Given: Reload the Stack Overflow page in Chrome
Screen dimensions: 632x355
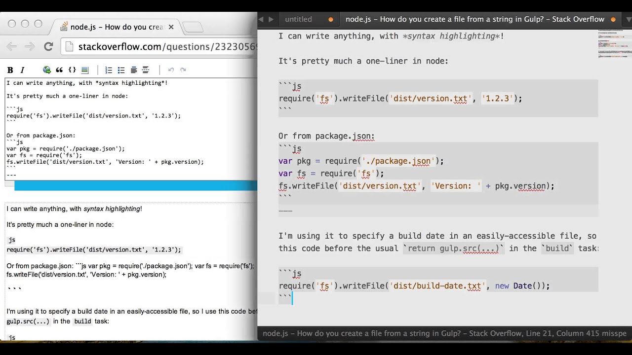Looking at the screenshot, I should point(48,47).
